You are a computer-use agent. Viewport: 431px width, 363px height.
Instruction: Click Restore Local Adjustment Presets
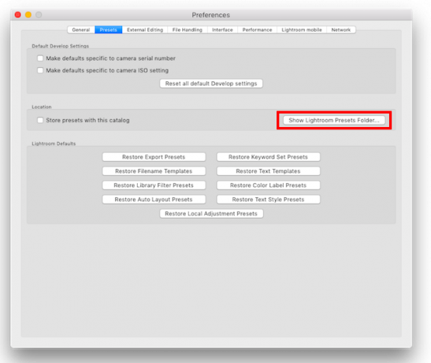211,214
